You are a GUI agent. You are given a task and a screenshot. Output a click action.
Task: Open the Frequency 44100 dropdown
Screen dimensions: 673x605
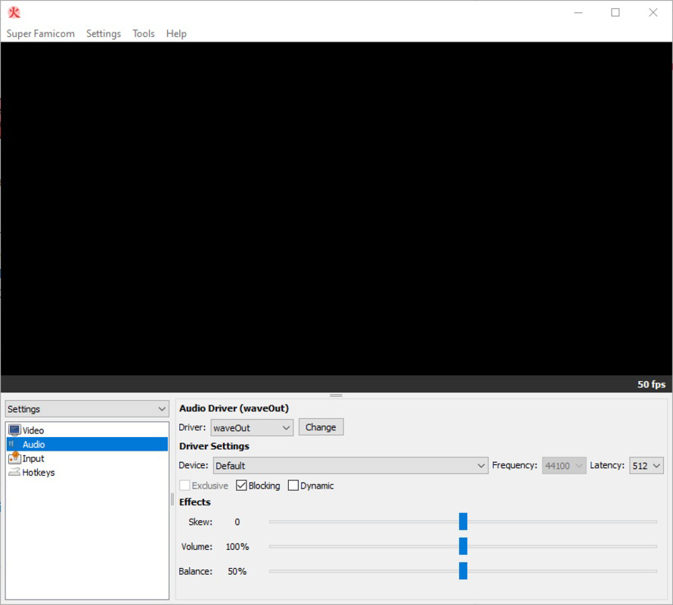click(x=564, y=465)
